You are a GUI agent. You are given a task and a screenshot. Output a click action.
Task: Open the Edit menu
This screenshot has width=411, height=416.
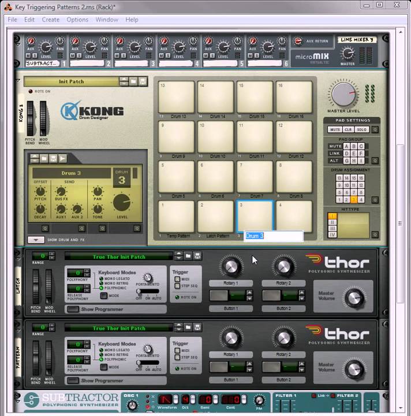point(29,20)
